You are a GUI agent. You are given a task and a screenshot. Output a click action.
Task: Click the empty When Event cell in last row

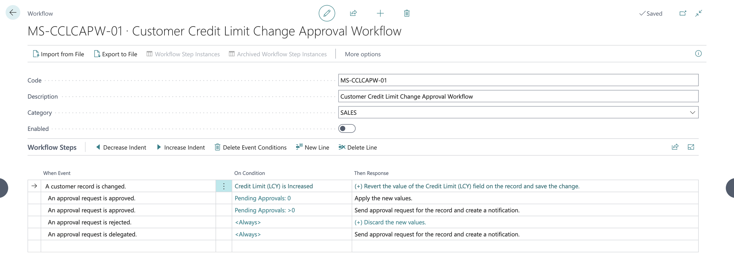coord(128,246)
